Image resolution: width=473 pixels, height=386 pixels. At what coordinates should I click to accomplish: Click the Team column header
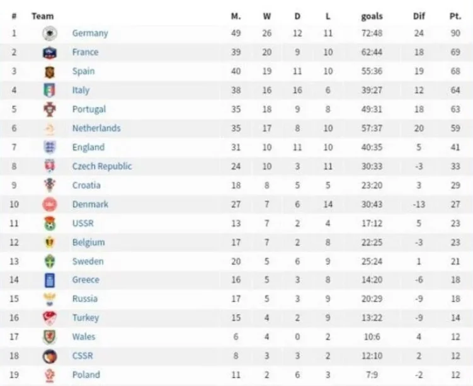[42, 16]
